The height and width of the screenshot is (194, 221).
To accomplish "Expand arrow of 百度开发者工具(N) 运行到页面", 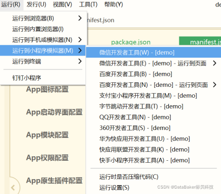I will coord(215,84).
